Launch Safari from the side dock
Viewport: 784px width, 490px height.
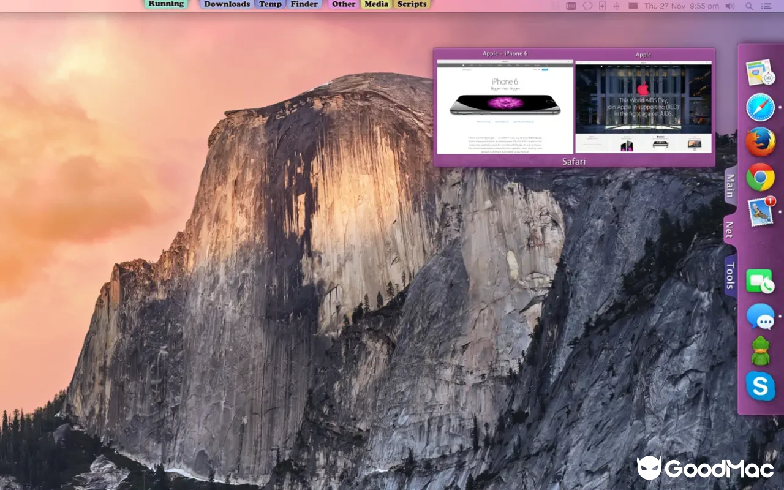(760, 108)
